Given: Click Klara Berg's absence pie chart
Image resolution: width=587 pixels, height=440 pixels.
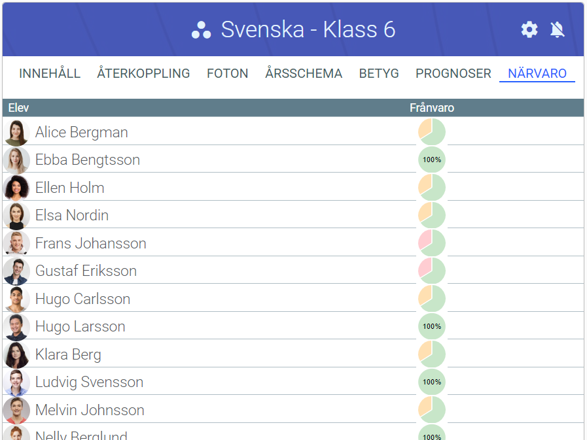Looking at the screenshot, I should tap(432, 354).
